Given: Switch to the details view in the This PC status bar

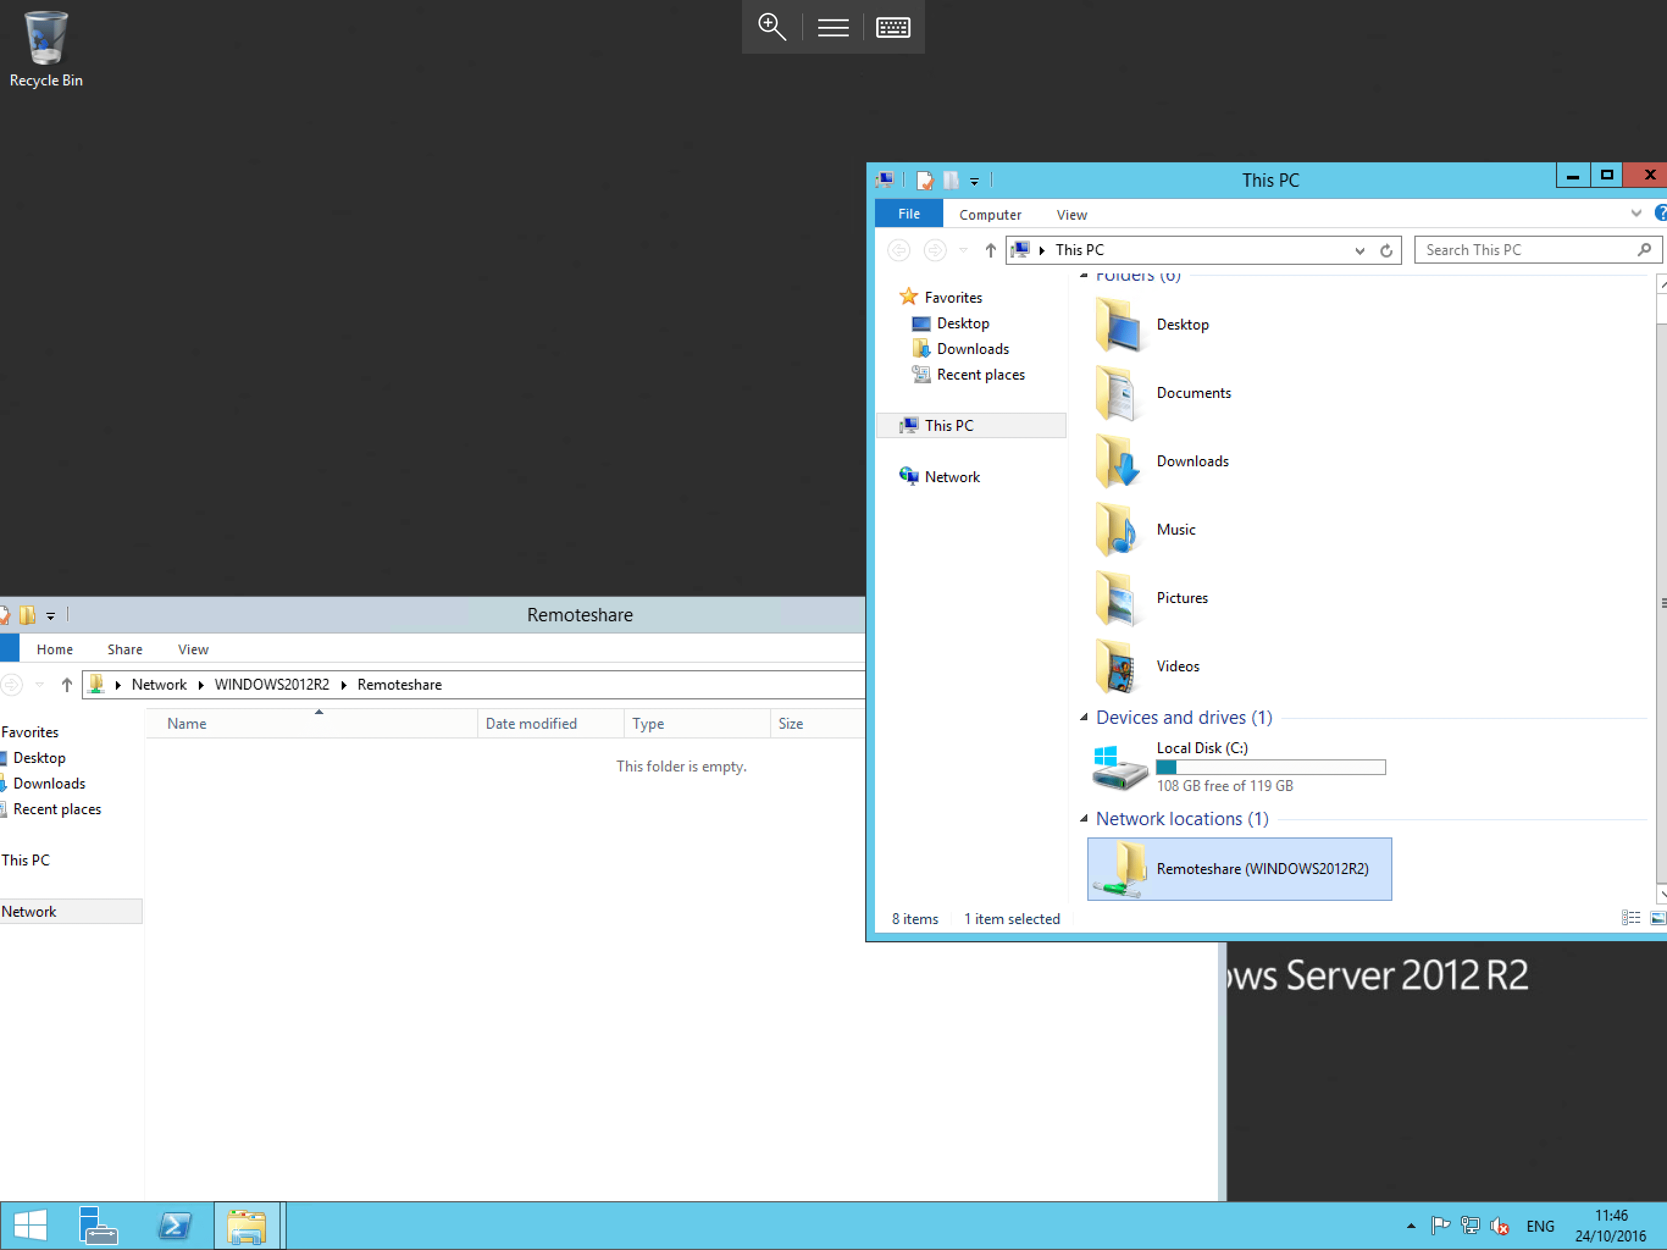Looking at the screenshot, I should coord(1631,917).
